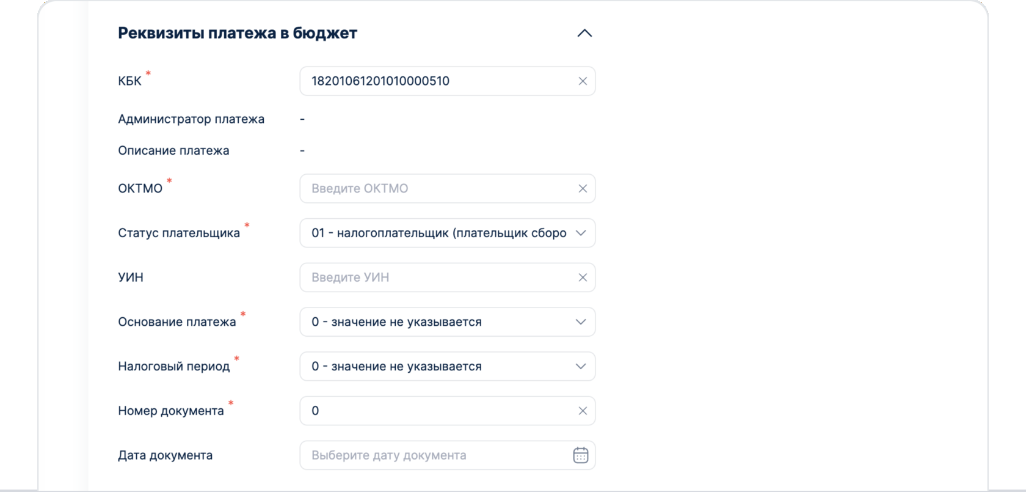Screen dimensions: 1026x492
Task: Click chevron arrow of Статус плательщика dropdown
Action: click(581, 233)
